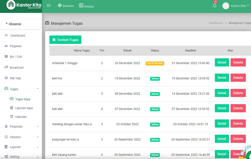Expand the Pinjaman sidebar menu
Image resolution: width=251 pixels, height=159 pixels.
pos(38,126)
